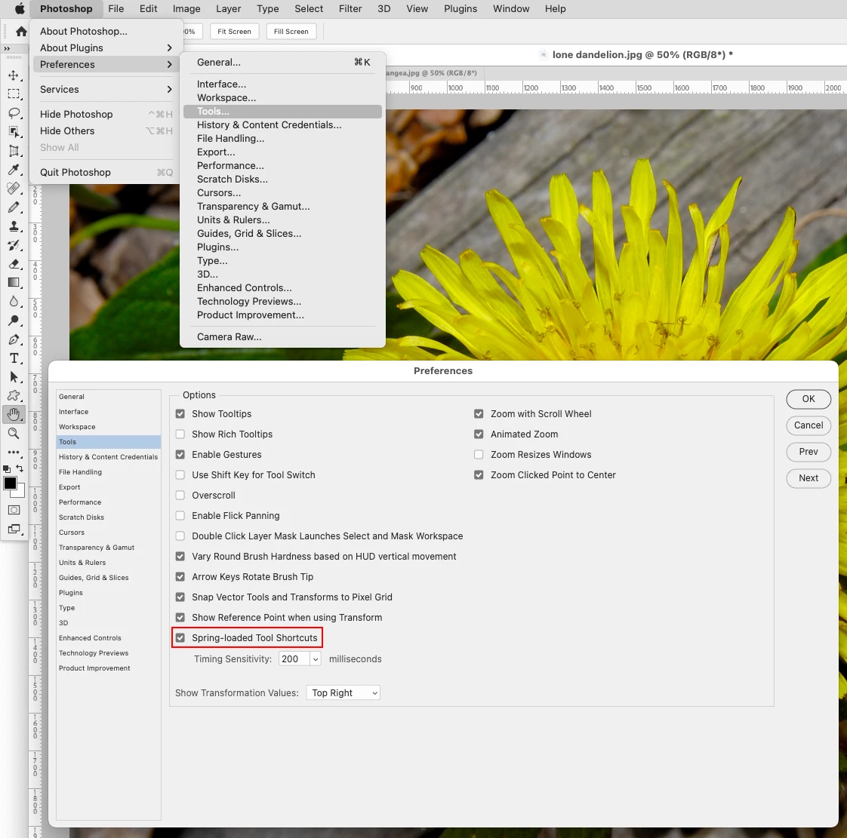Viewport: 847px width, 838px height.
Task: Select the Move tool
Action: [14, 75]
